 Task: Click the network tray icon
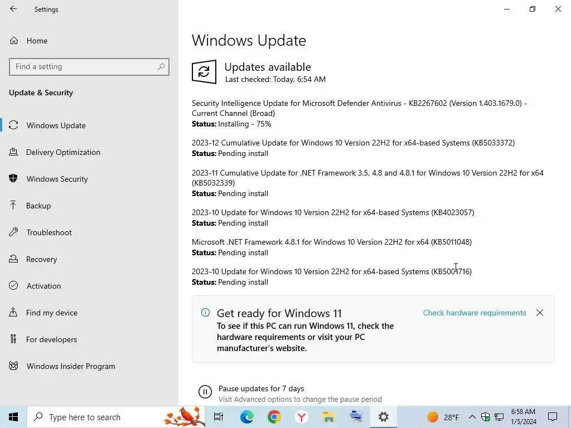coord(499,417)
